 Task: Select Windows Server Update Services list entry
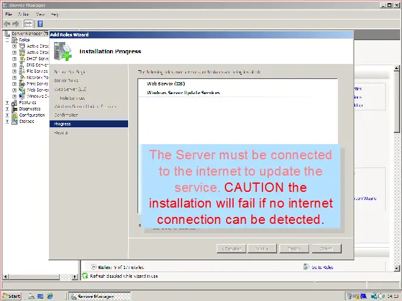(x=183, y=93)
